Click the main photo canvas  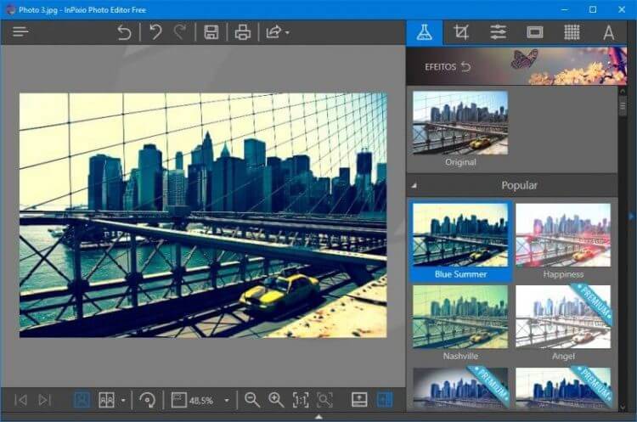(203, 216)
